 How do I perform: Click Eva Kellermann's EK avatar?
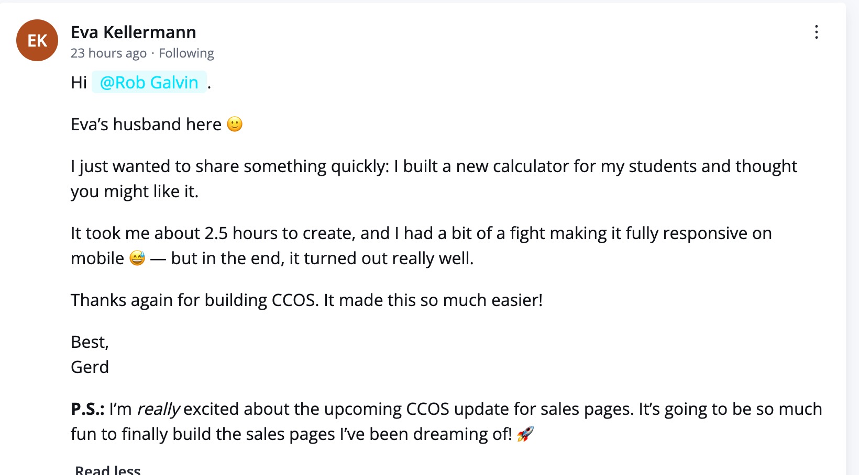(x=37, y=40)
